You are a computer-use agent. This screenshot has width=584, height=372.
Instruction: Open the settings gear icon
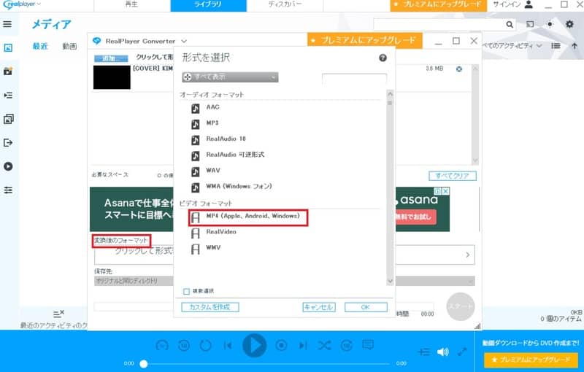(569, 25)
